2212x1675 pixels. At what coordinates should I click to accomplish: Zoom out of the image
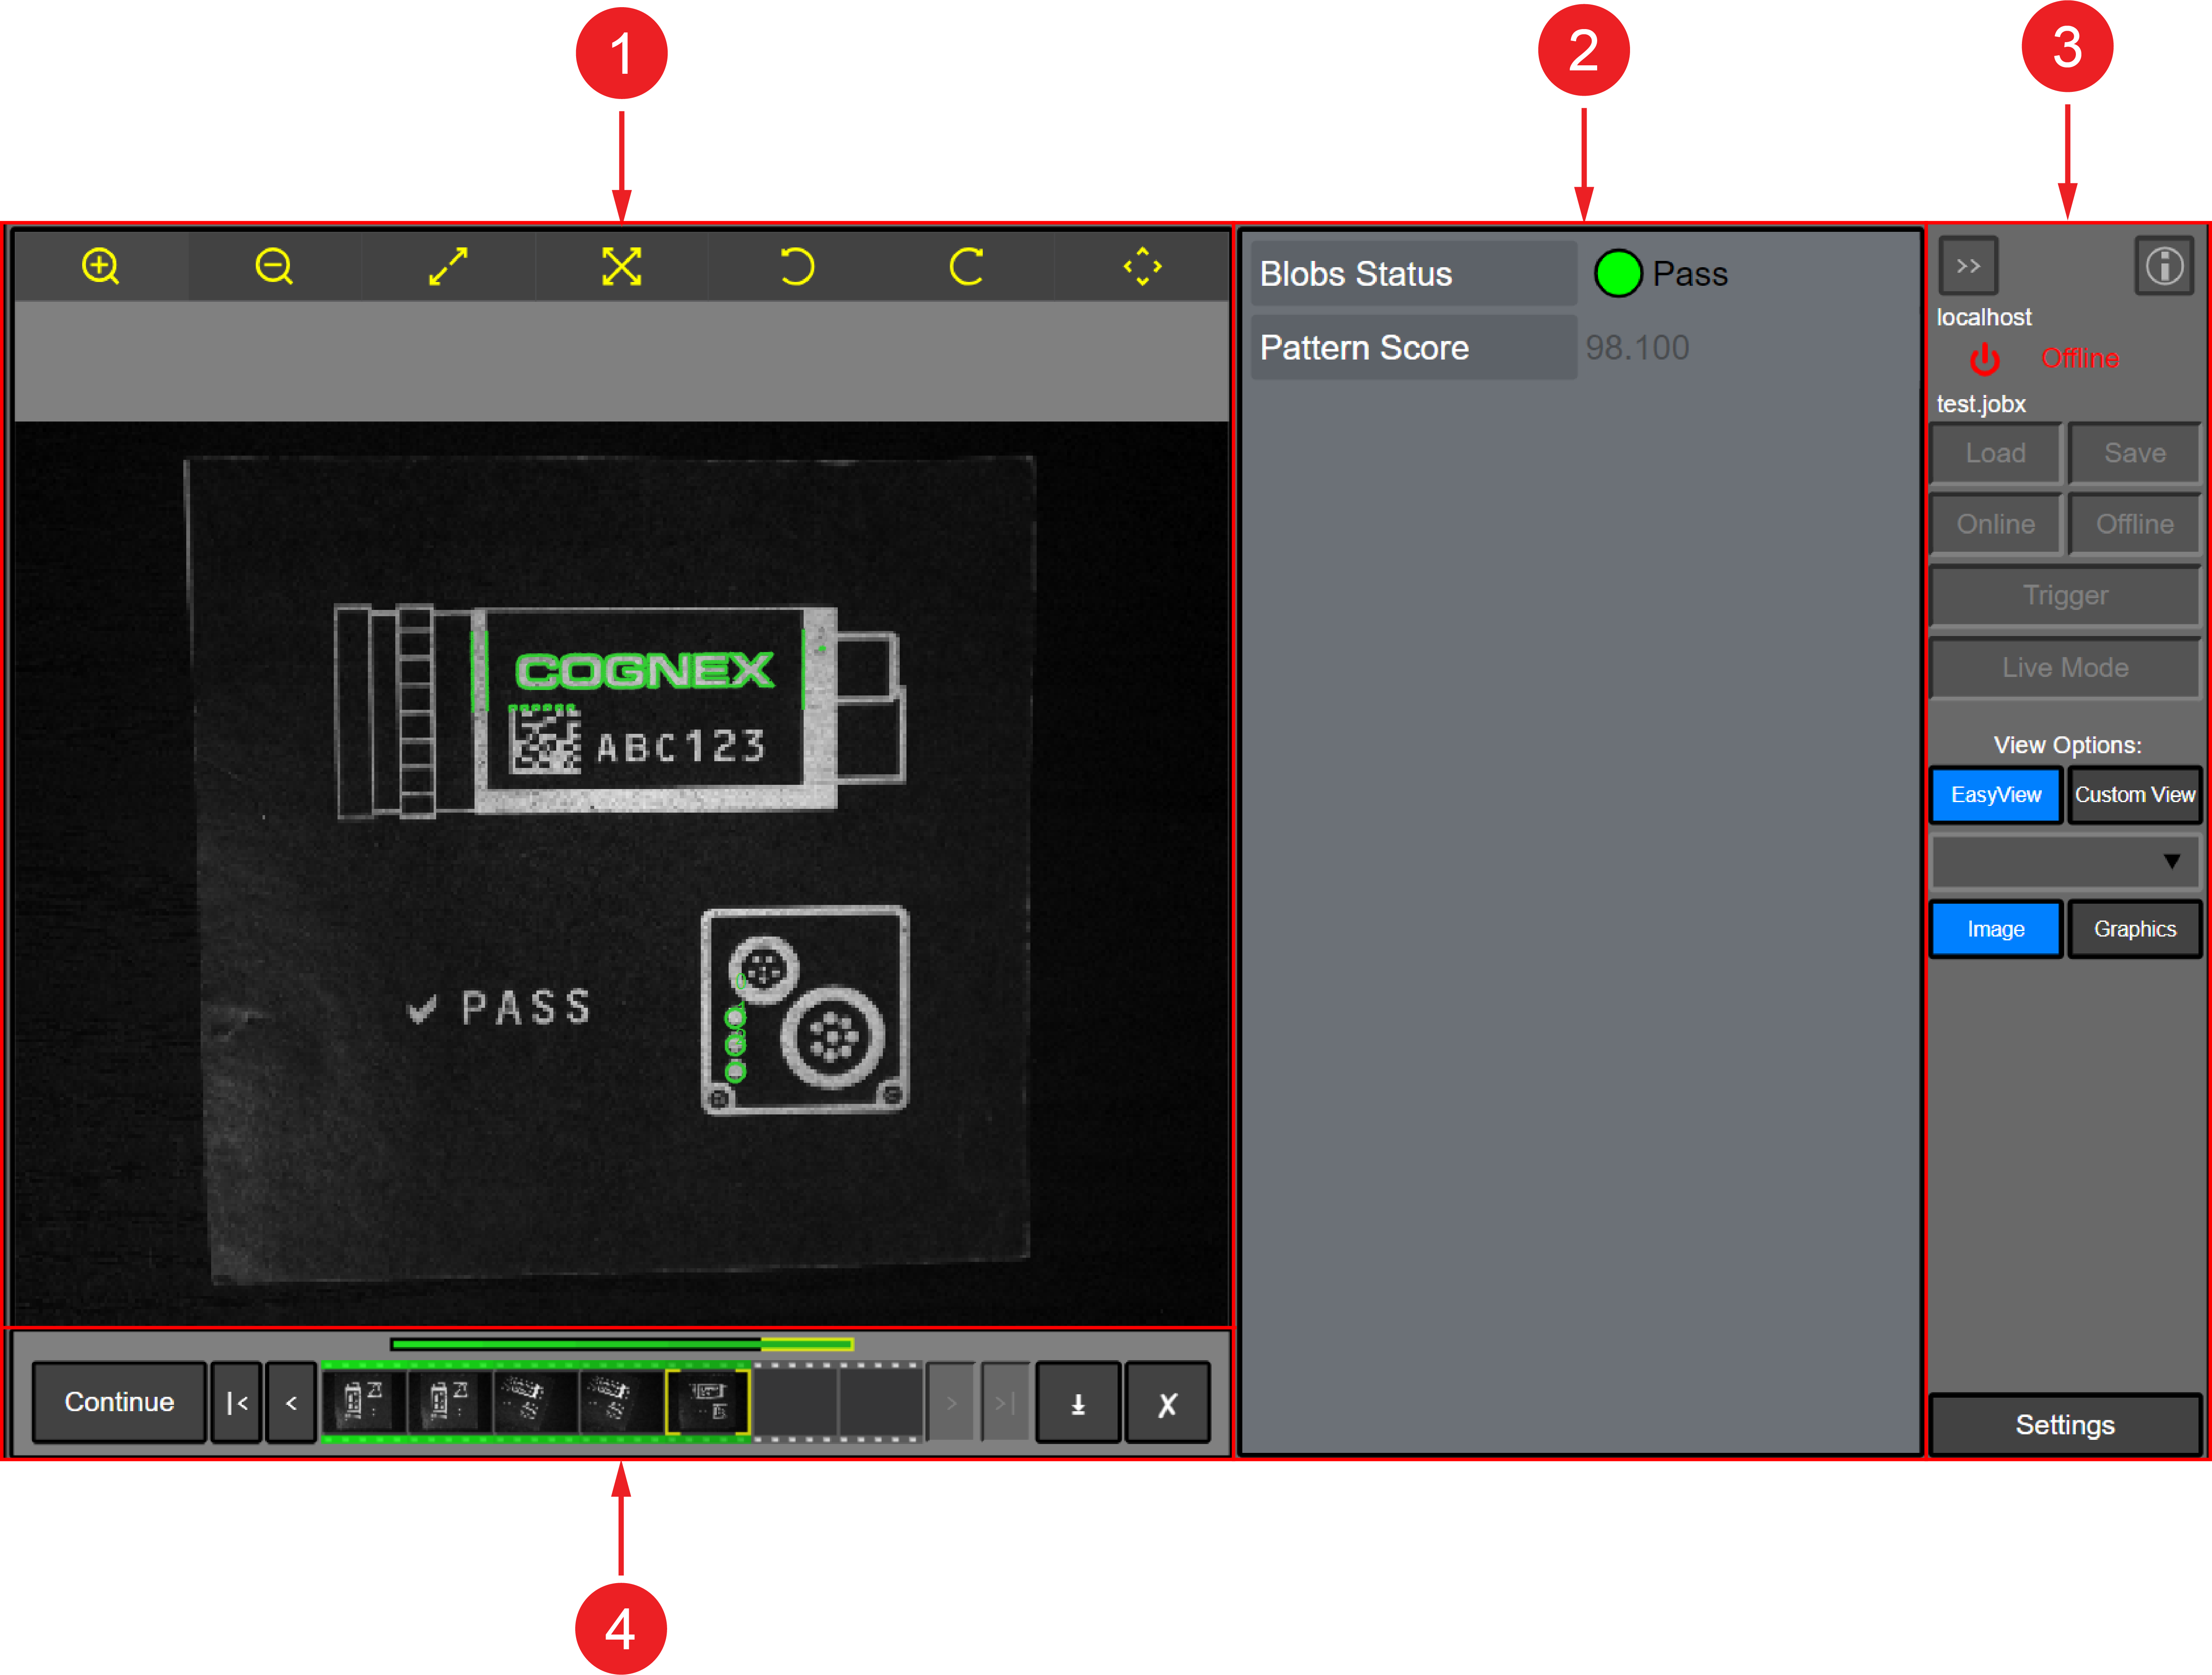(x=274, y=266)
